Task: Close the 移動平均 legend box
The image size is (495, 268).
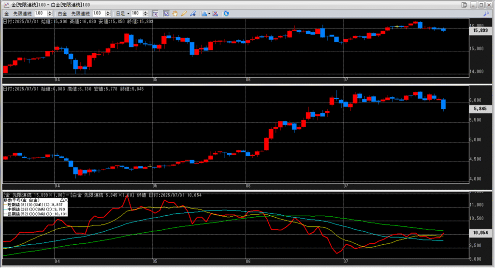Action: tap(67, 199)
